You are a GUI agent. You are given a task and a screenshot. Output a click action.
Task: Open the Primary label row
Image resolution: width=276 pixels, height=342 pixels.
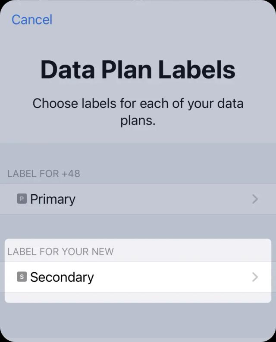[x=138, y=199]
